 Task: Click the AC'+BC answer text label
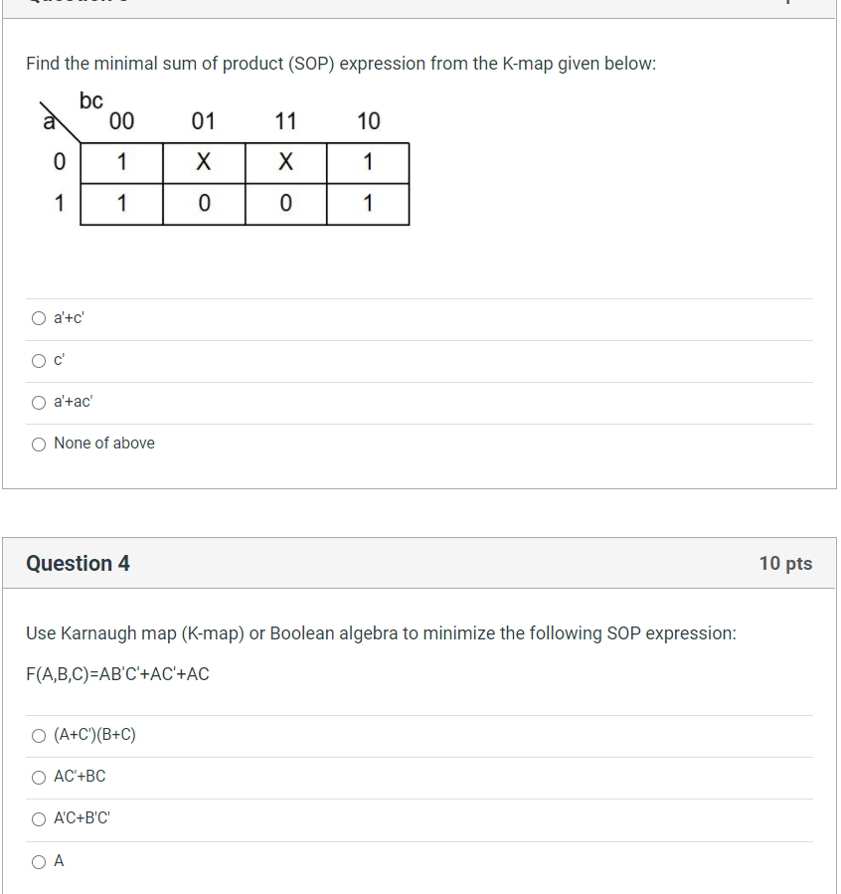80,776
